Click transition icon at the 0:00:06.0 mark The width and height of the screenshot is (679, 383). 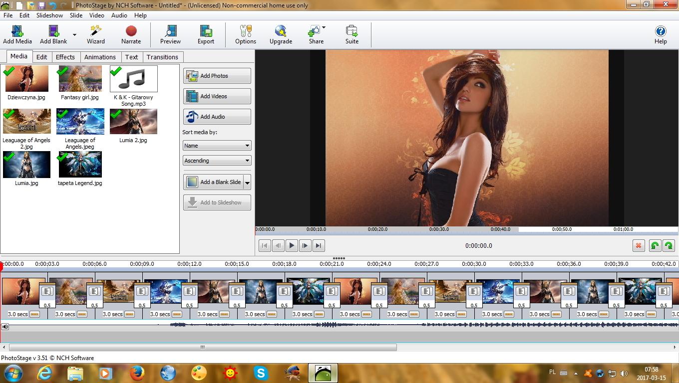tap(94, 291)
